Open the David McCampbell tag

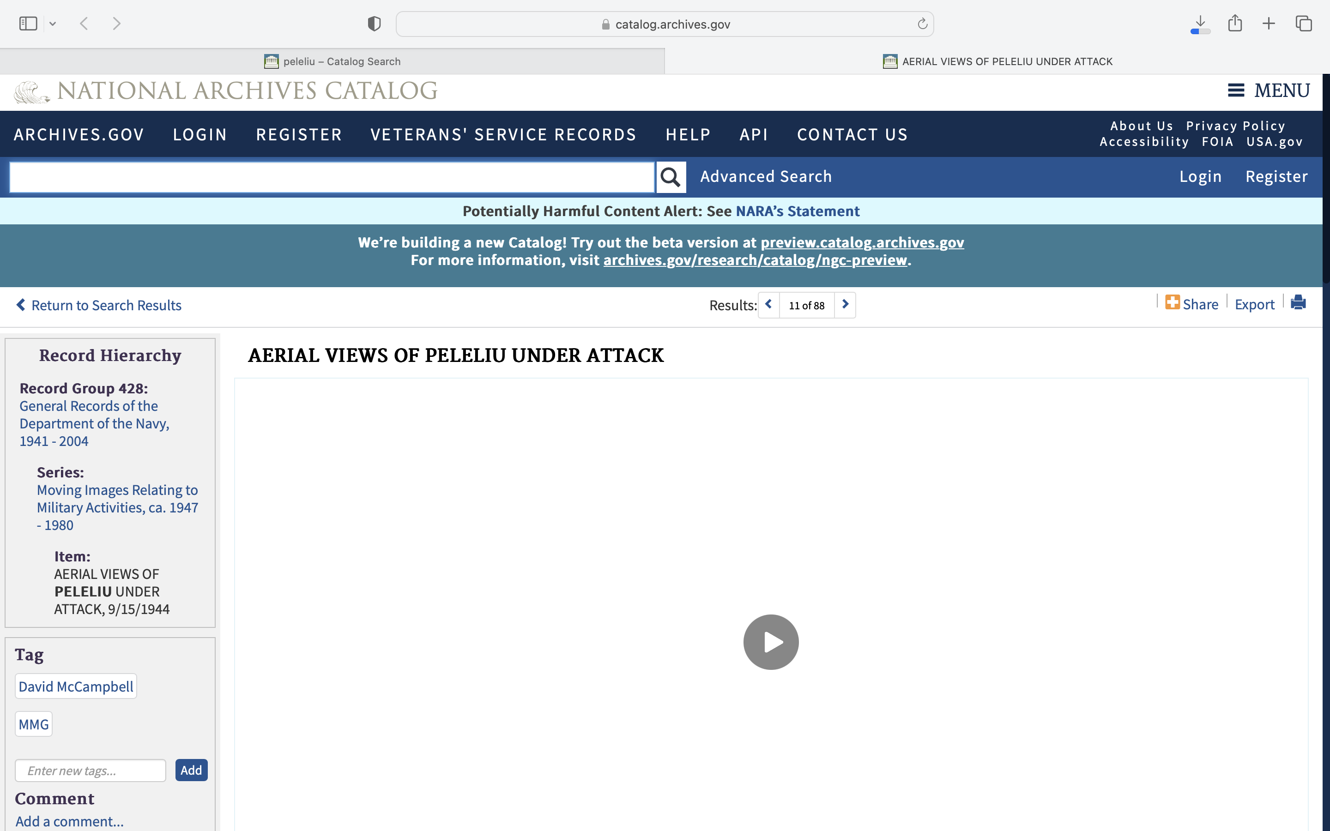76,686
